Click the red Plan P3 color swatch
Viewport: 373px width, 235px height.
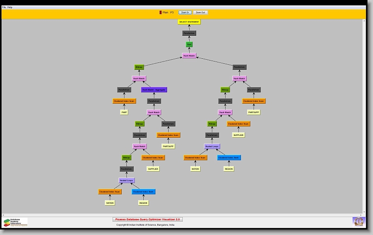tap(160, 12)
